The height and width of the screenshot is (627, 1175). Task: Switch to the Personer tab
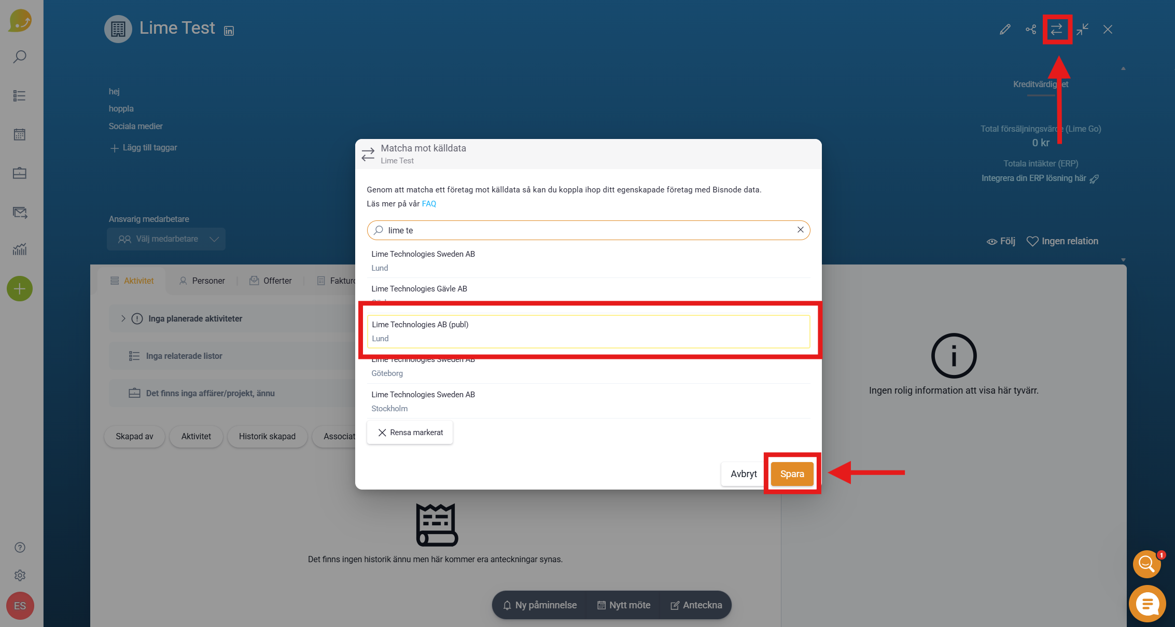tap(202, 281)
